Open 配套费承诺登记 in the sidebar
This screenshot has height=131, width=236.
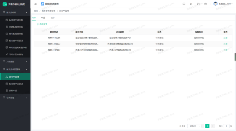click(x=16, y=83)
